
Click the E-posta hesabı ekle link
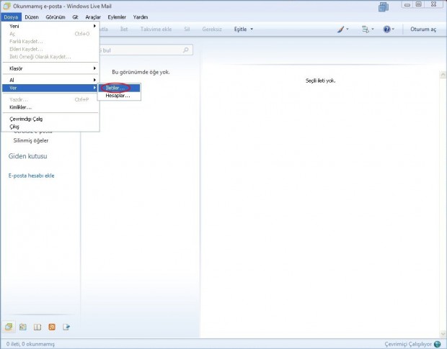pyautogui.click(x=31, y=176)
